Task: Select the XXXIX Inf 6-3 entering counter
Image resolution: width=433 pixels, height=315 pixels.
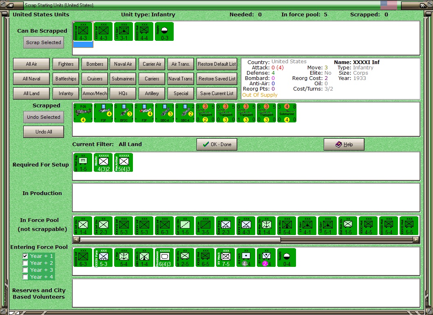Action: tap(83, 257)
